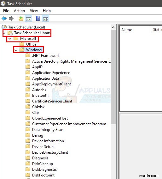Image resolution: width=162 pixels, height=179 pixels.
Task: Select the AppID folder
Action: point(37,67)
